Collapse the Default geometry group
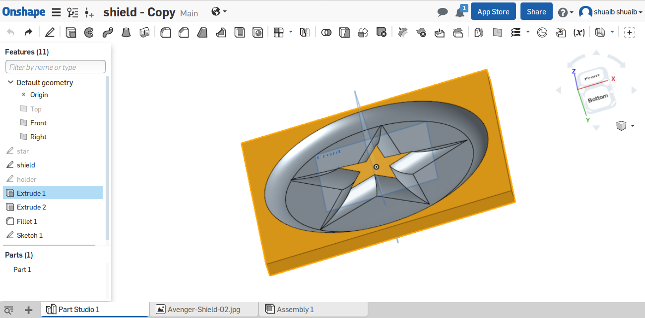This screenshot has width=645, height=318. (x=10, y=82)
